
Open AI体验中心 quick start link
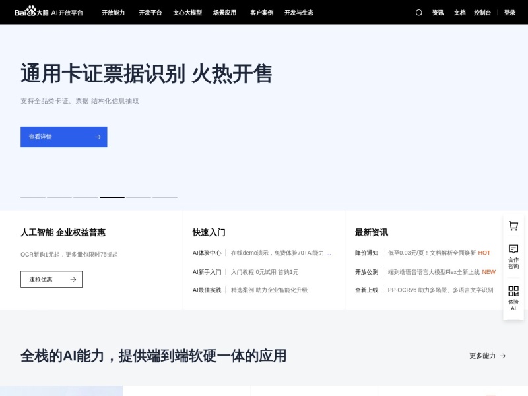tap(262, 253)
